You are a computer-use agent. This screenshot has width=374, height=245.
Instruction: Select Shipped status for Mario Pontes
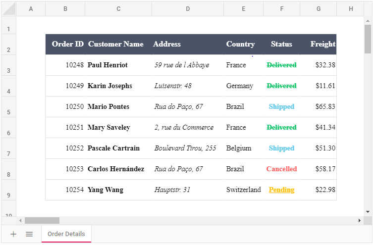[281, 106]
